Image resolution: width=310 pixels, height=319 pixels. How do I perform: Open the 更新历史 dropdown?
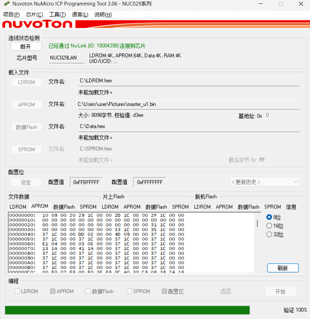[264, 182]
